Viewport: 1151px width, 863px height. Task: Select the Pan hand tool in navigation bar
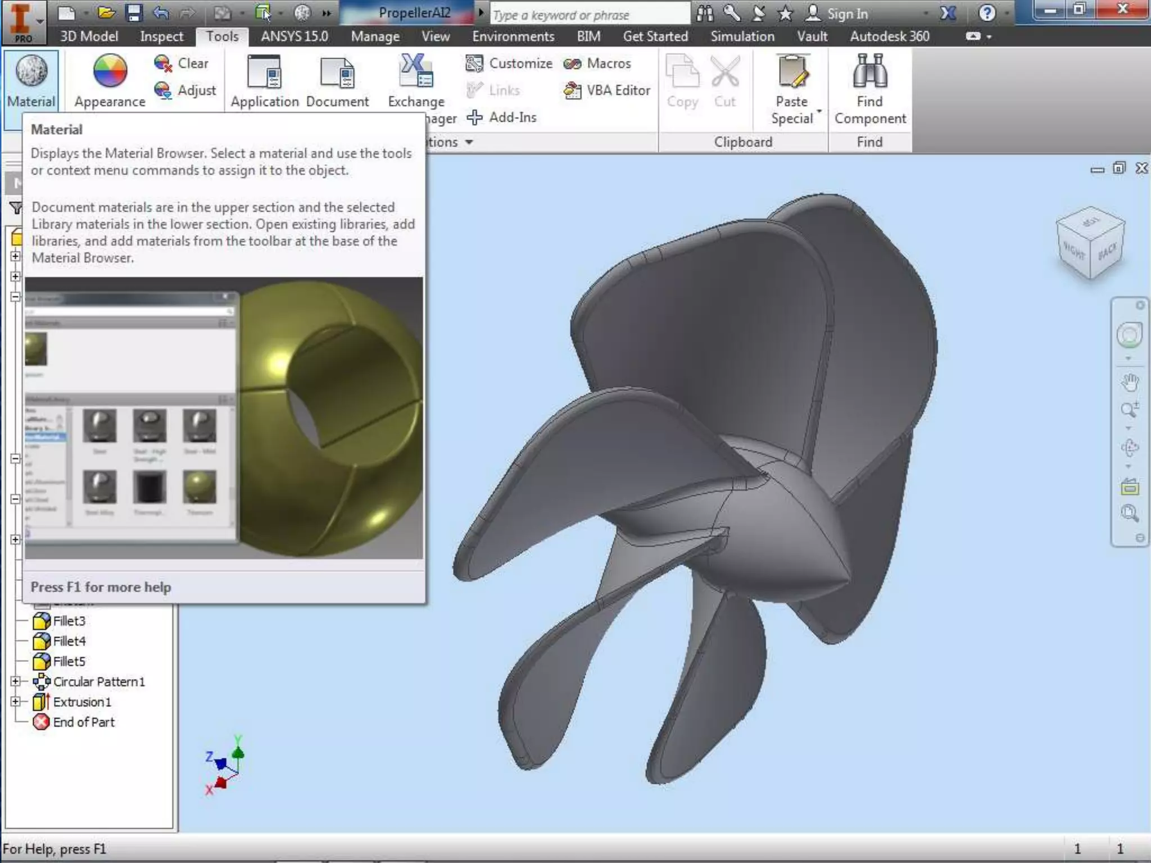pyautogui.click(x=1130, y=383)
